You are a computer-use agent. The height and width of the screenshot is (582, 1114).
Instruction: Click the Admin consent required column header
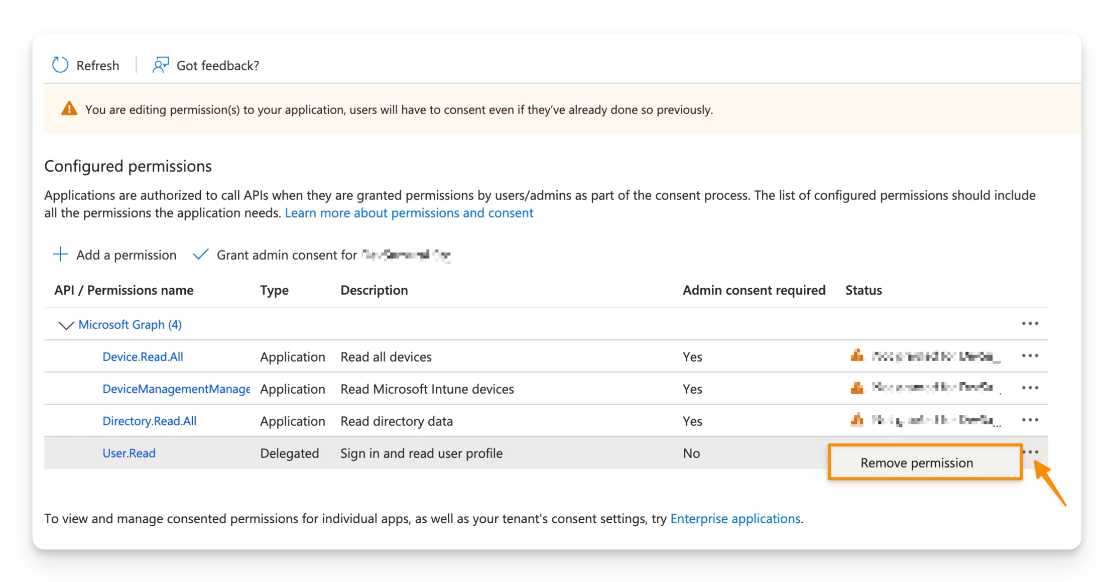(754, 290)
